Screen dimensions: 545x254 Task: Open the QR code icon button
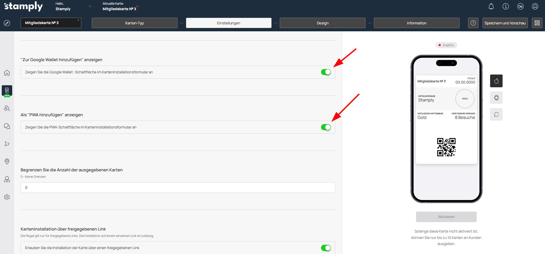pyautogui.click(x=537, y=23)
